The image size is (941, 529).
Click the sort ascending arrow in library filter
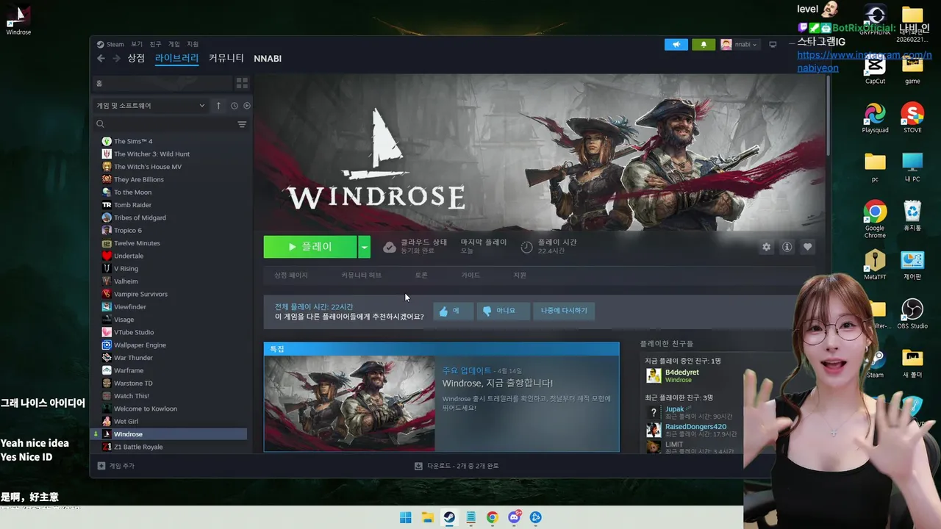click(218, 106)
